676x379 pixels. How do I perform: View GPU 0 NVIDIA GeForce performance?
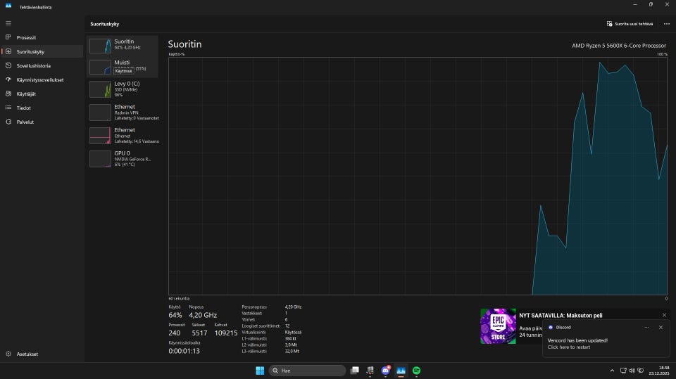pyautogui.click(x=123, y=158)
